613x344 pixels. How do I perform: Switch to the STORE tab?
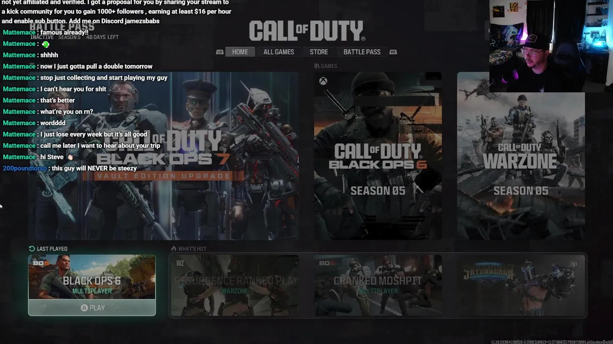(x=318, y=52)
